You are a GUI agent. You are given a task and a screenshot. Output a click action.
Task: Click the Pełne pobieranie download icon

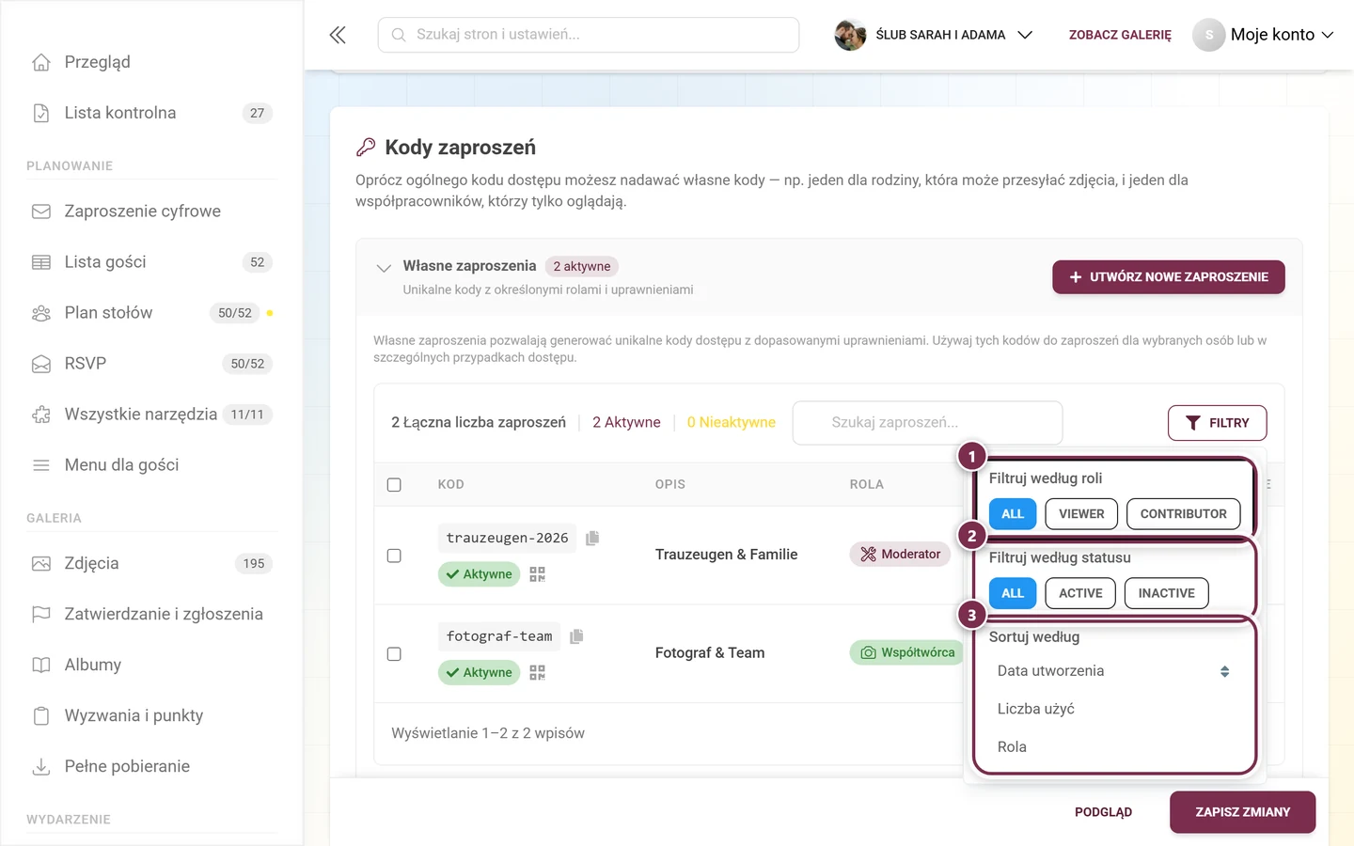point(41,767)
